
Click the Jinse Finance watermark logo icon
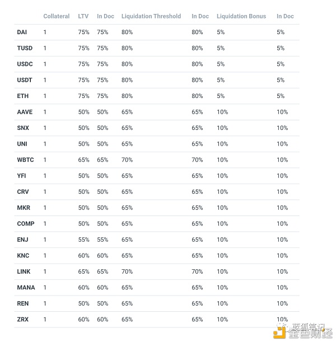coord(279,332)
